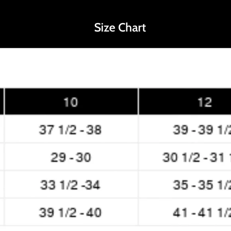Click the 29 - 30 measurement cell

click(x=71, y=157)
